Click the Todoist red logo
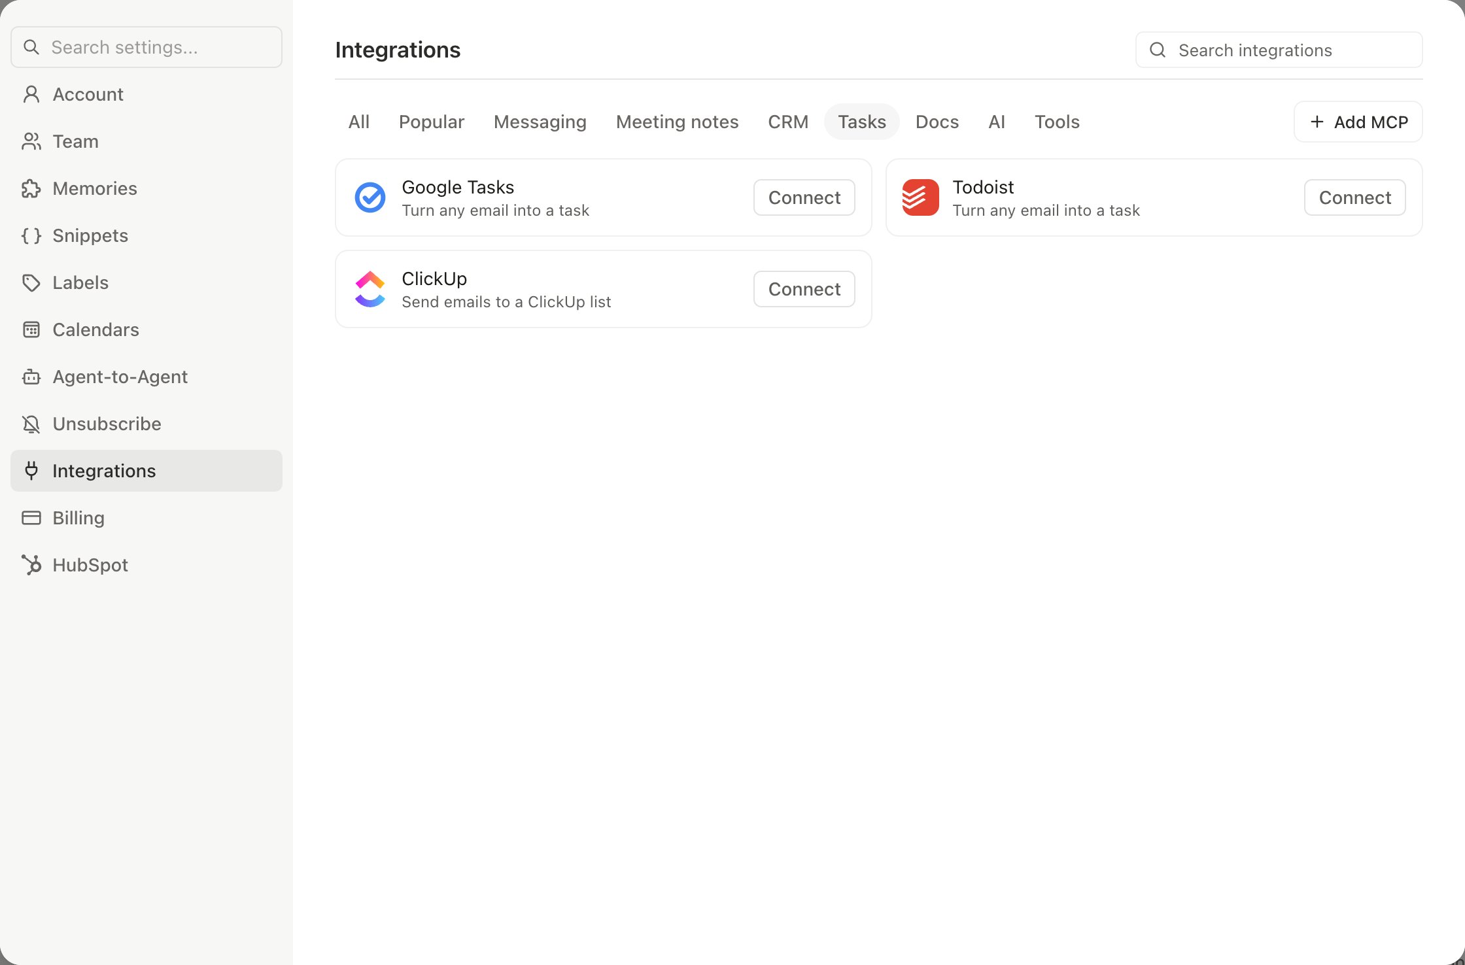This screenshot has width=1465, height=965. pos(921,197)
